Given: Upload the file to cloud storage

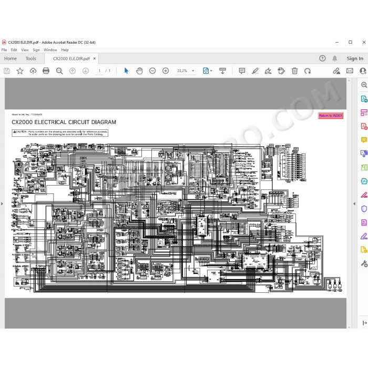Looking at the screenshot, I should (33, 70).
